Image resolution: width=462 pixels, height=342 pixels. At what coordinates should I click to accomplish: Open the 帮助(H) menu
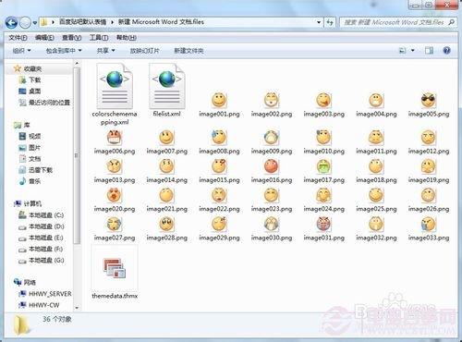127,38
